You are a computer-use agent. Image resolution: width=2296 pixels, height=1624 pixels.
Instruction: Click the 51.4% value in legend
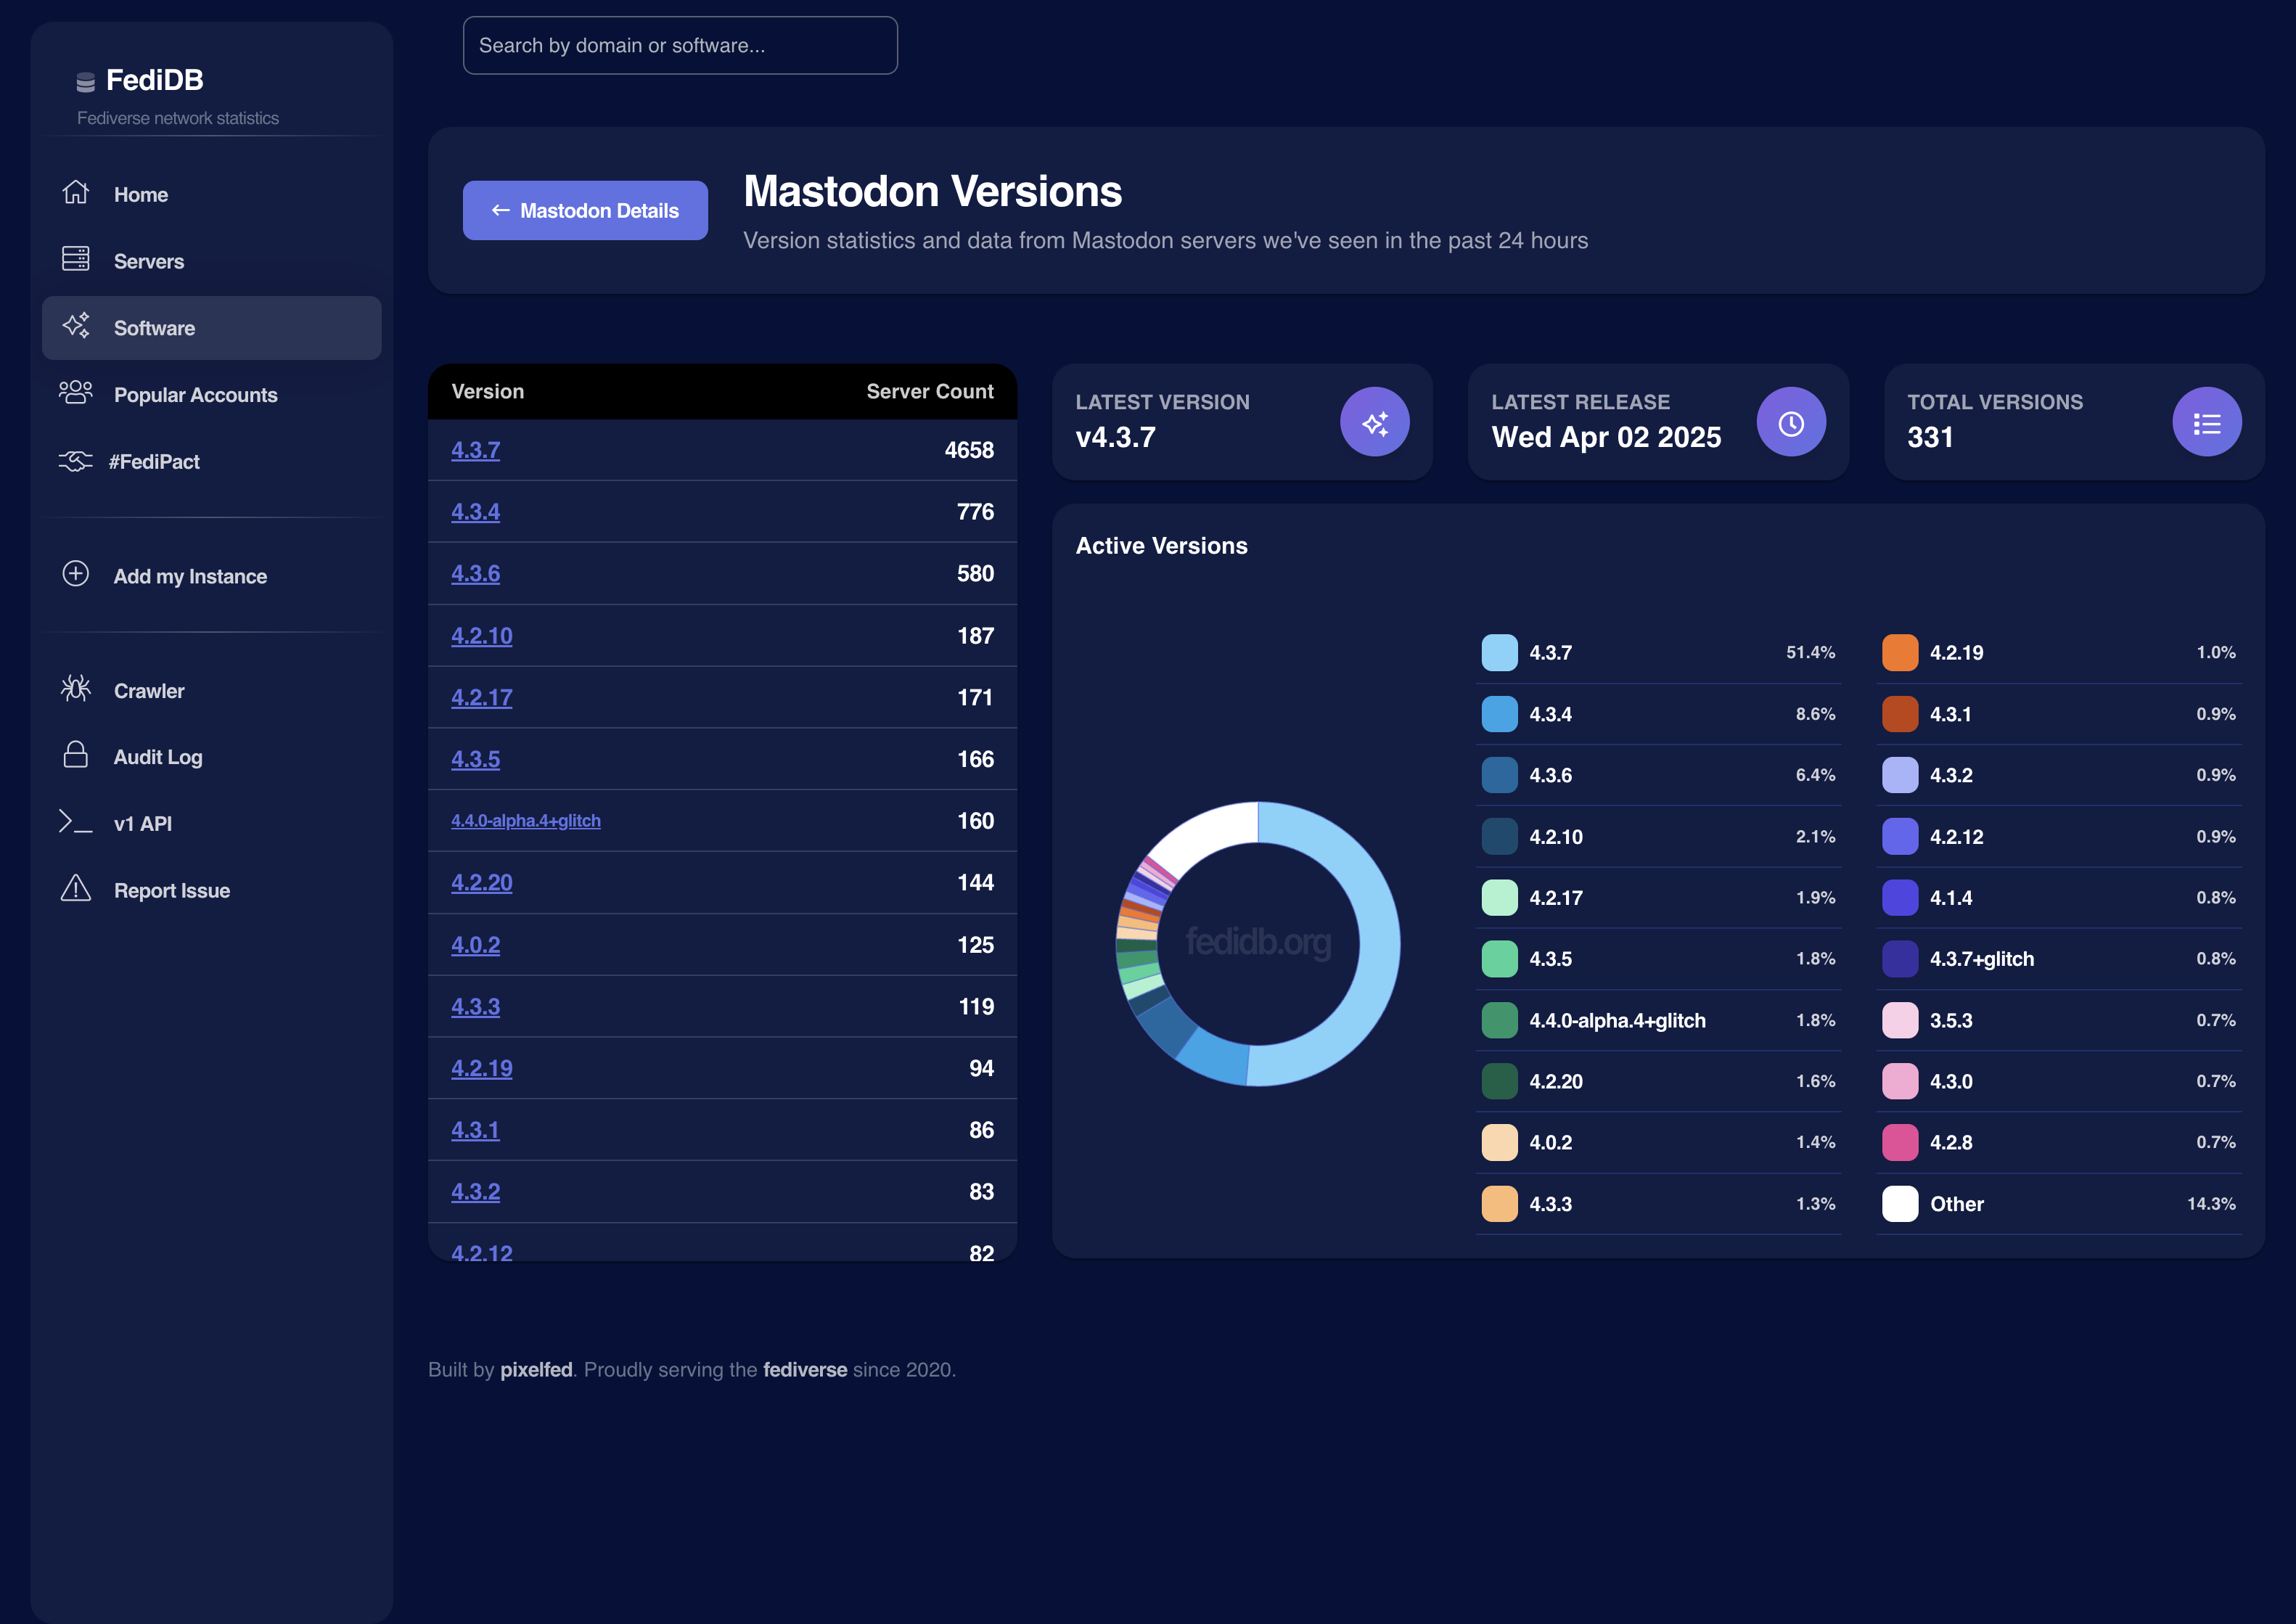(x=1810, y=653)
